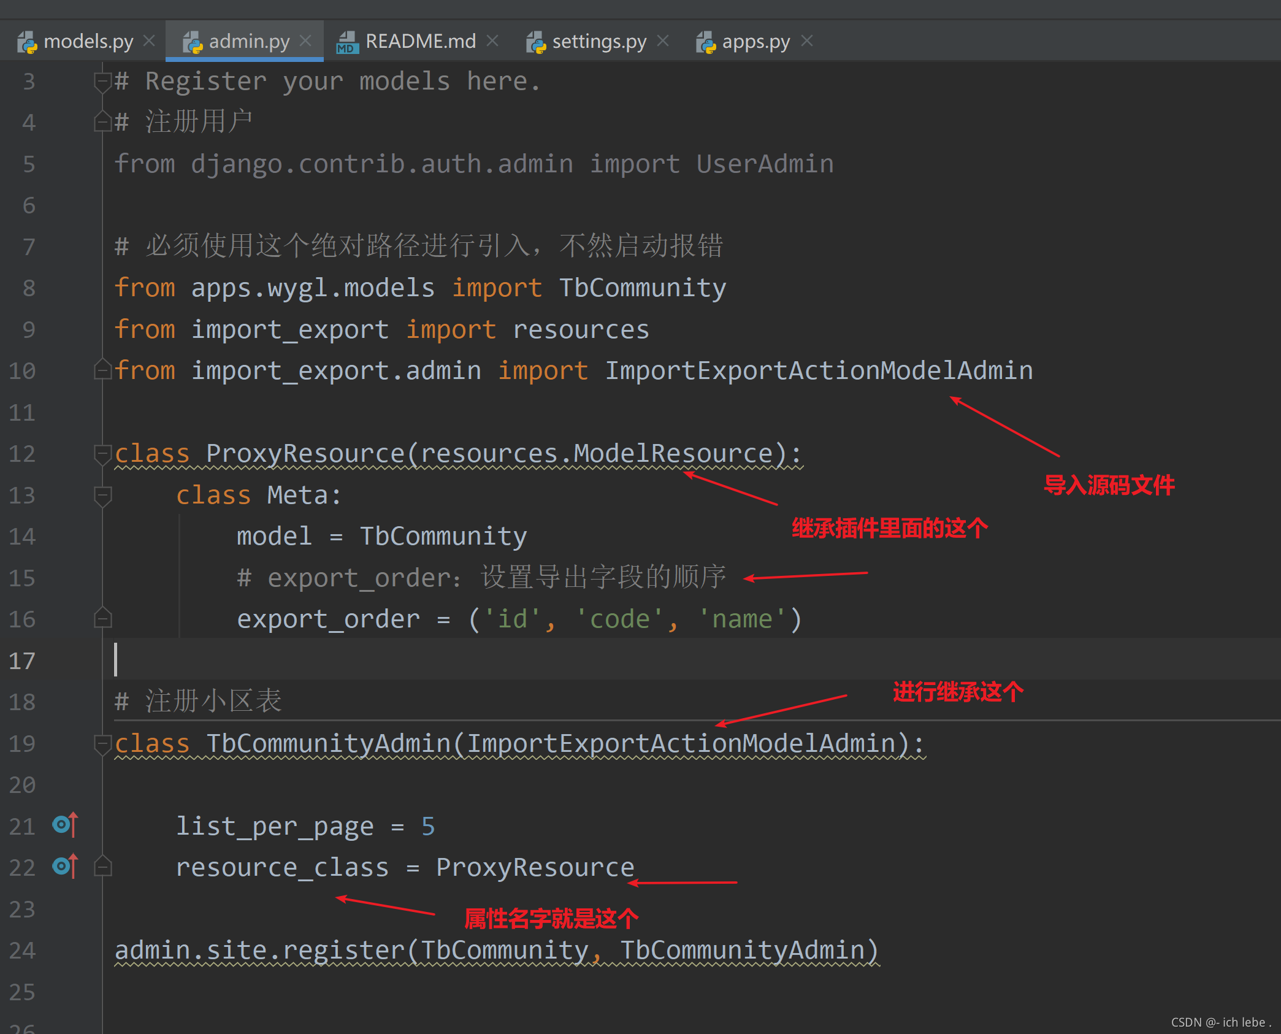This screenshot has width=1281, height=1034.
Task: Click the Python file icon on models.py tab
Action: tap(27, 42)
